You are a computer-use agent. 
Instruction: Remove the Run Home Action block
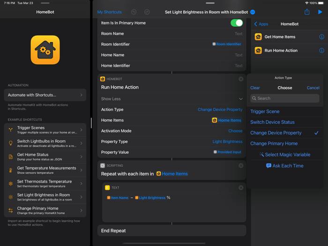241,79
